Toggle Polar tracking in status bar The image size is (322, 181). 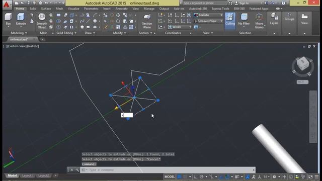(x=201, y=176)
